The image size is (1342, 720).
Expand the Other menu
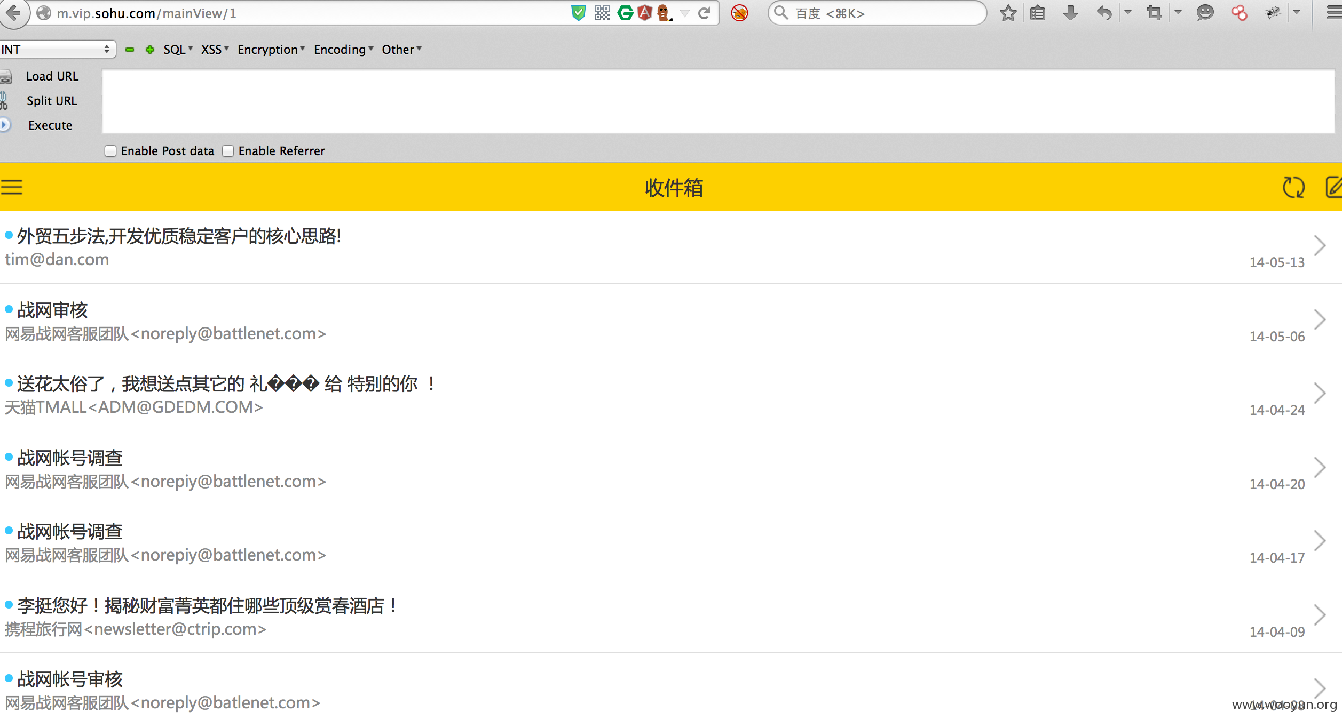pyautogui.click(x=401, y=50)
